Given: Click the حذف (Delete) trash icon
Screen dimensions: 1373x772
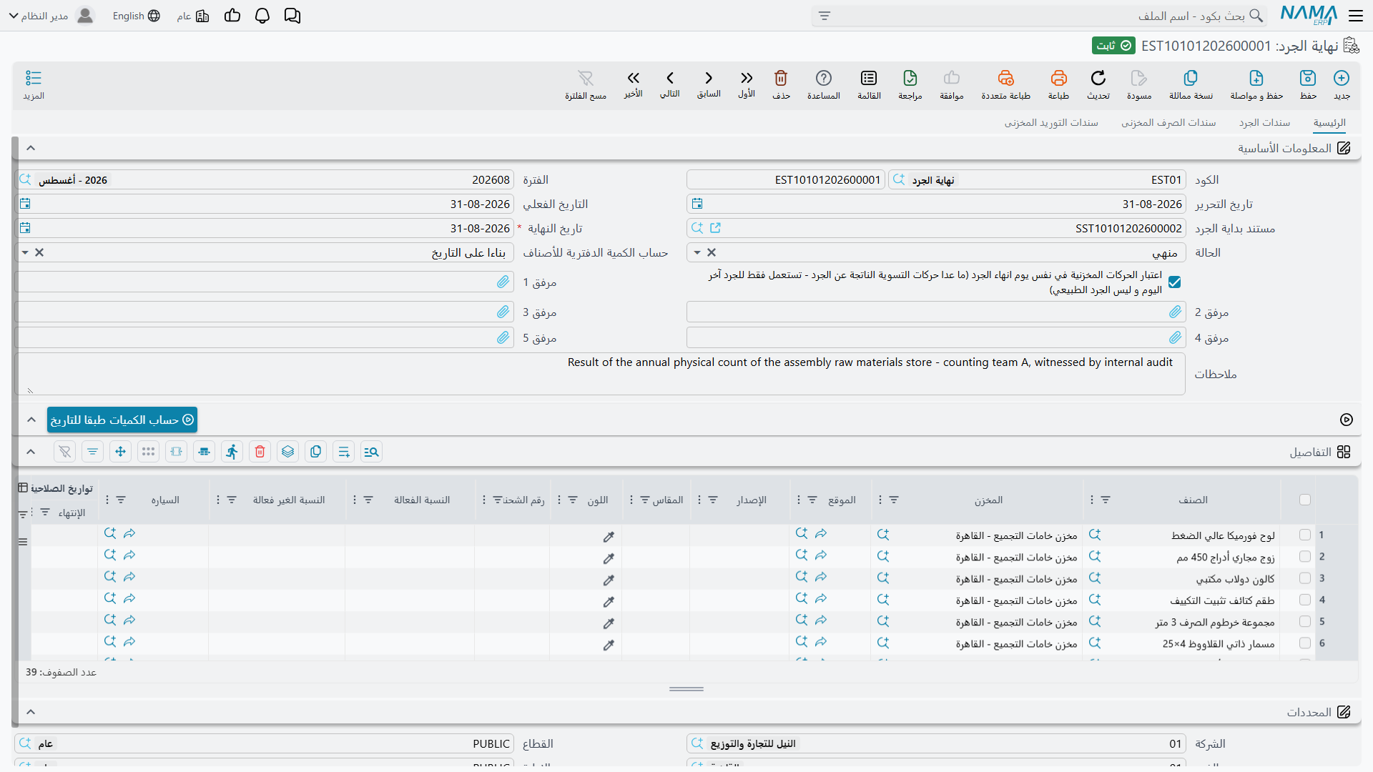Looking at the screenshot, I should [781, 78].
